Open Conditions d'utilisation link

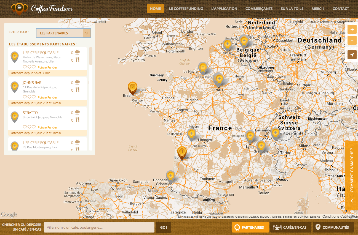[x=340, y=217]
